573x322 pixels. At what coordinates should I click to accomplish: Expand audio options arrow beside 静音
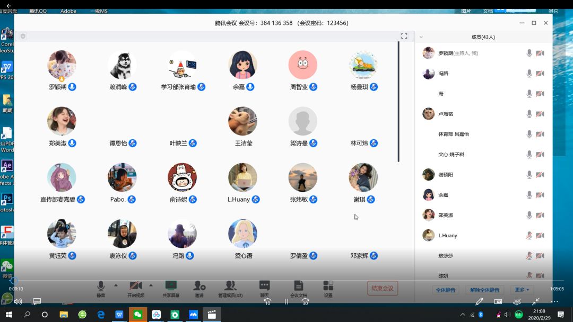click(x=116, y=285)
